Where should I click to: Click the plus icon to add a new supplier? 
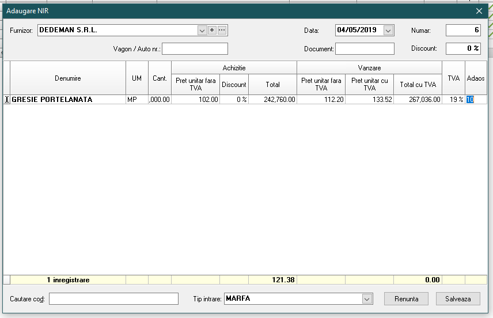(x=212, y=31)
